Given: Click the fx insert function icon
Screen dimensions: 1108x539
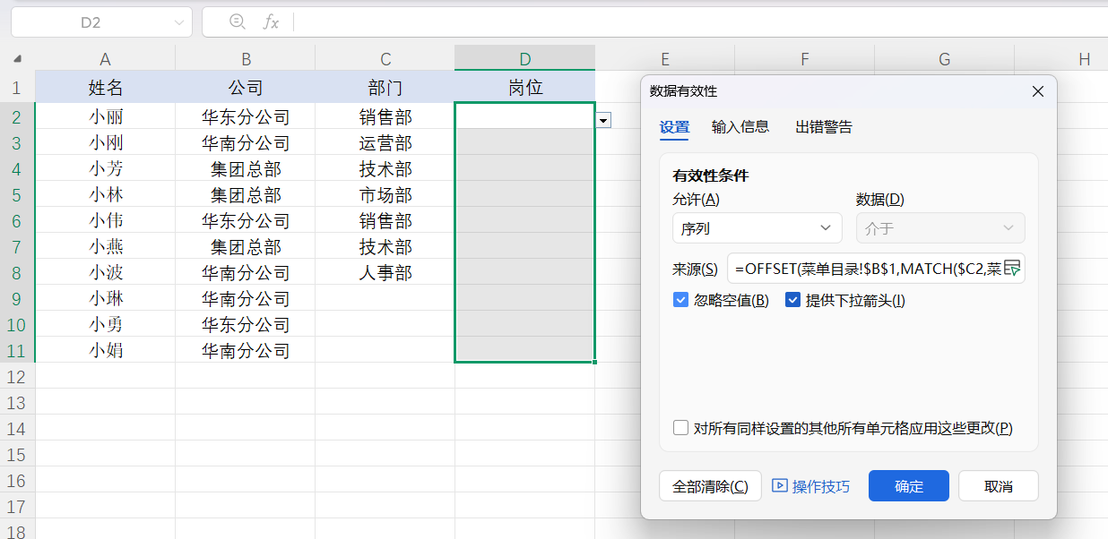Looking at the screenshot, I should [x=272, y=22].
